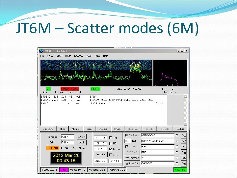Screen dimensions: 237x178
Task: Click the Log QSO button
Action: point(48,129)
